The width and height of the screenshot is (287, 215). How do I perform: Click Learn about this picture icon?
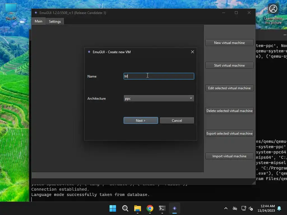(x=273, y=14)
